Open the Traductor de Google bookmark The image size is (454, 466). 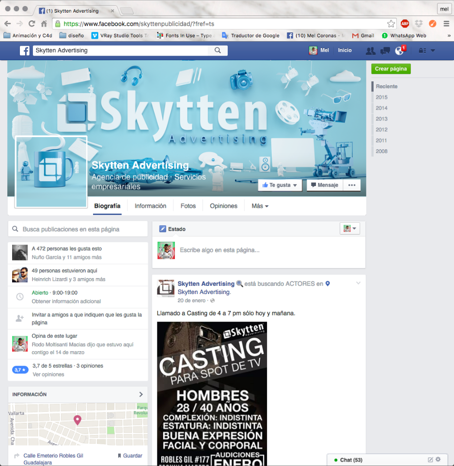250,36
